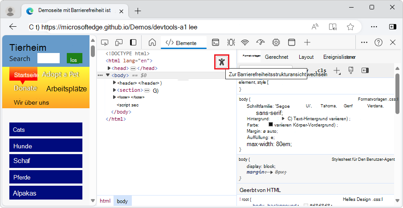403x208 pixels.
Task: Toggle computed styles sidebar pane icon
Action: pos(365,70)
